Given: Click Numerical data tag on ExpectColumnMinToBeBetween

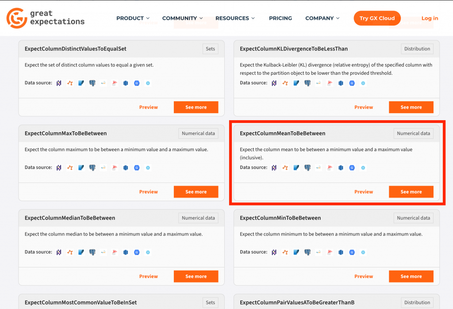Looking at the screenshot, I should (x=414, y=218).
